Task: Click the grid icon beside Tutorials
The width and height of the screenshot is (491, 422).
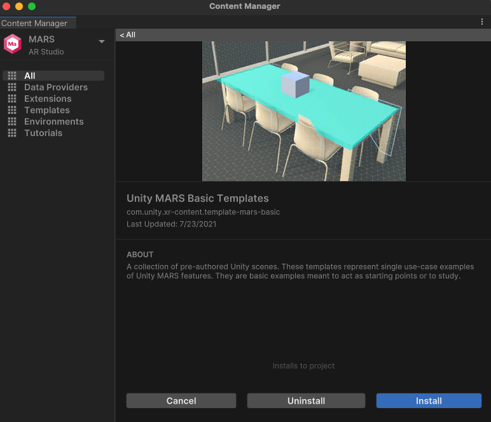Action: coord(12,133)
